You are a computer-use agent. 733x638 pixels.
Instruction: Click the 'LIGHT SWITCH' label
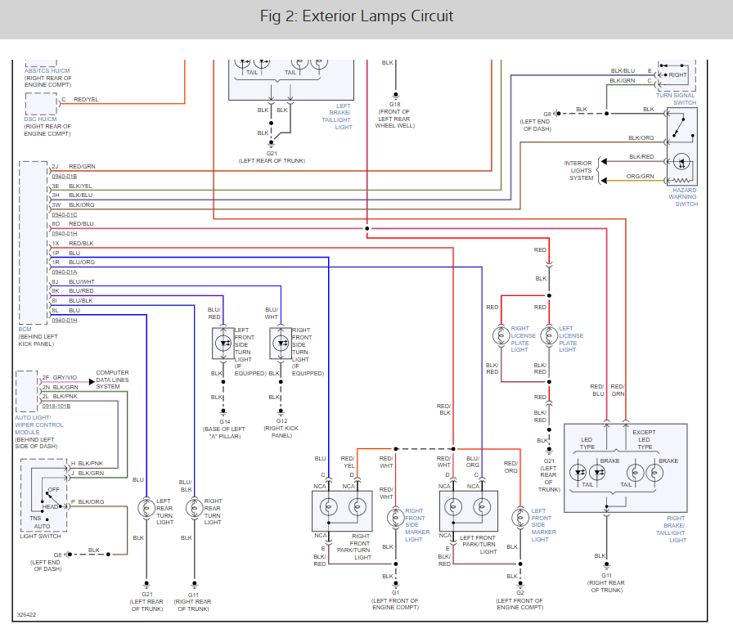point(40,536)
